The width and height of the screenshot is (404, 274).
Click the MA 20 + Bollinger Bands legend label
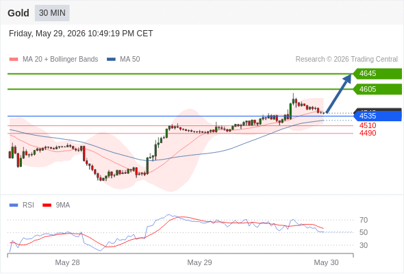60,60
